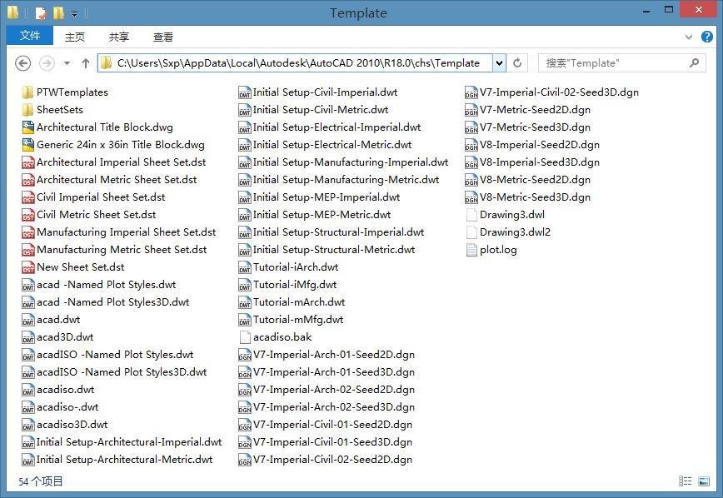Viewport: 723px width, 498px height.
Task: Click the refresh button beside address bar
Action: 517,63
